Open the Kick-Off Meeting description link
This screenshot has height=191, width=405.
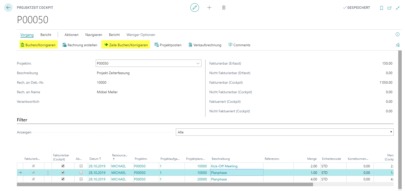coord(224,166)
